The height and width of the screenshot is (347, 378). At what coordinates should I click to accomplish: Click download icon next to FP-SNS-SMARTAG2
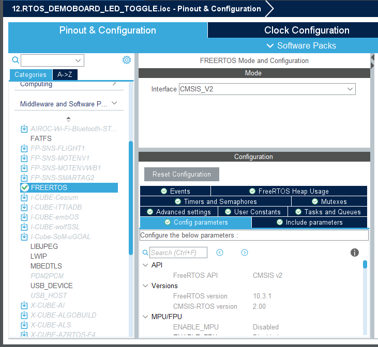click(x=24, y=178)
